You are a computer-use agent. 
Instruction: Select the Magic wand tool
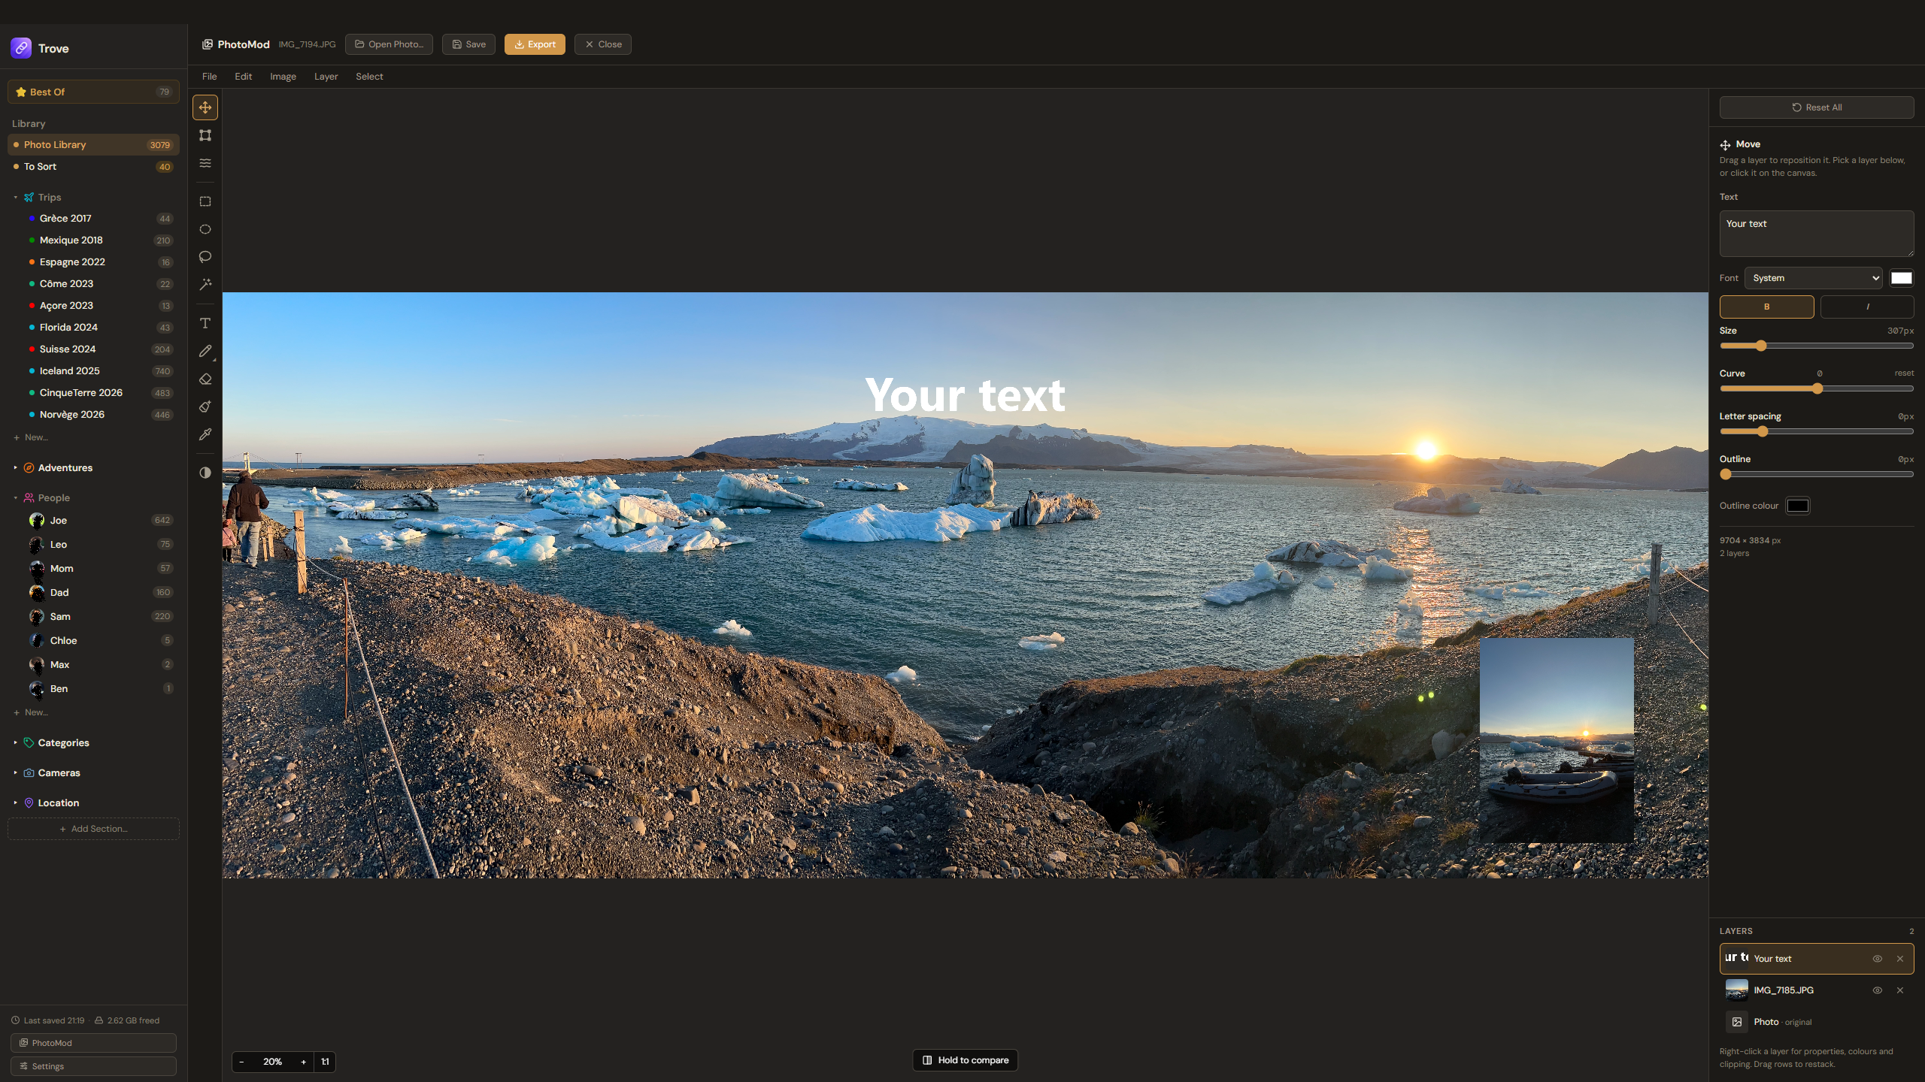(x=205, y=285)
